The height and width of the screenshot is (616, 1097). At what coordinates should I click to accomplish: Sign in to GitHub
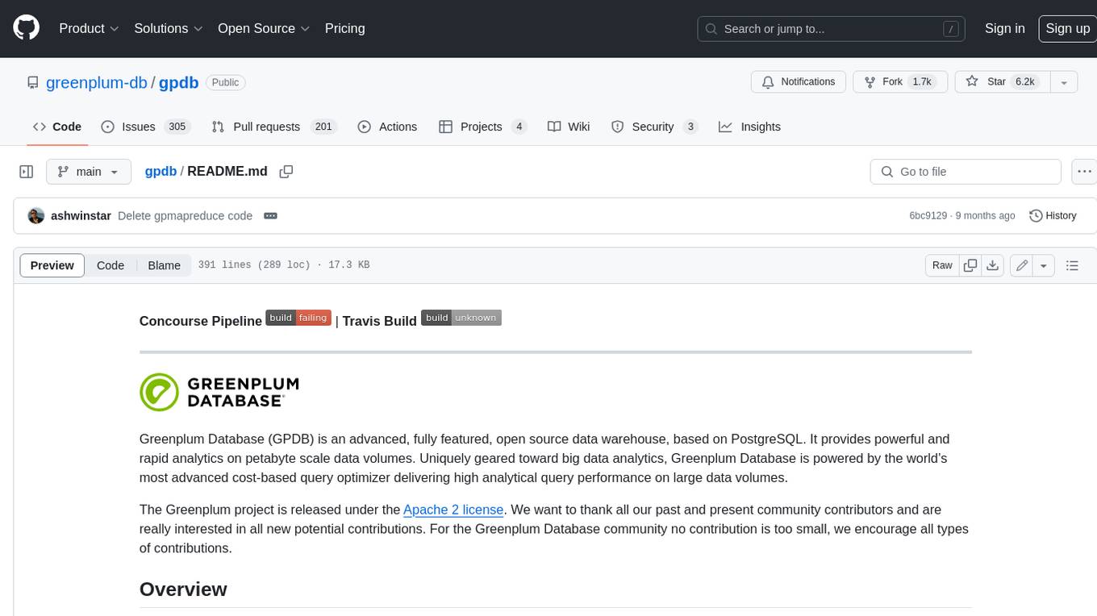click(1004, 28)
